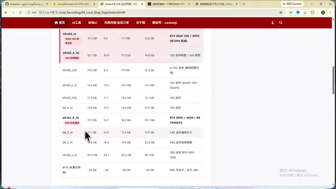The width and height of the screenshot is (336, 189).
Task: Toggle dark mode with the moon icon
Action: (273, 23)
